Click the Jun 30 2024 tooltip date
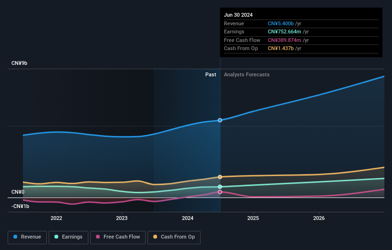Screen dimensions: 392x250 238,15
